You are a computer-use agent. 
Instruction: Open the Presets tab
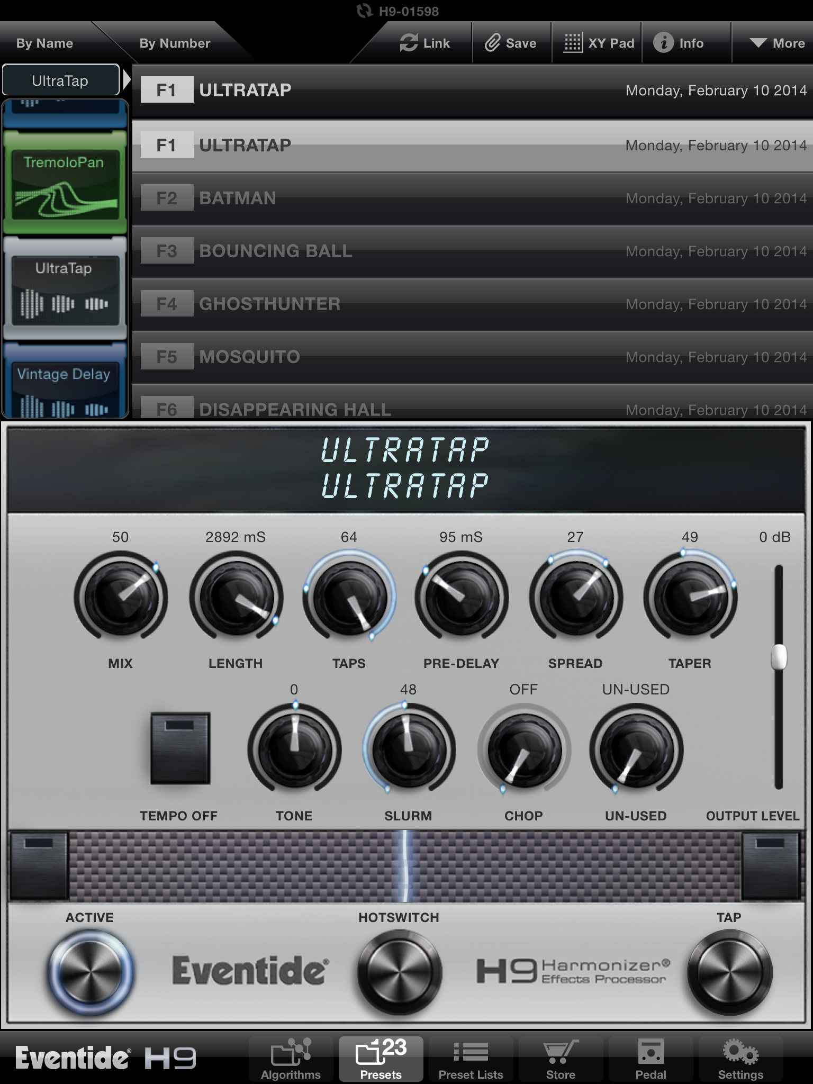point(381,1059)
